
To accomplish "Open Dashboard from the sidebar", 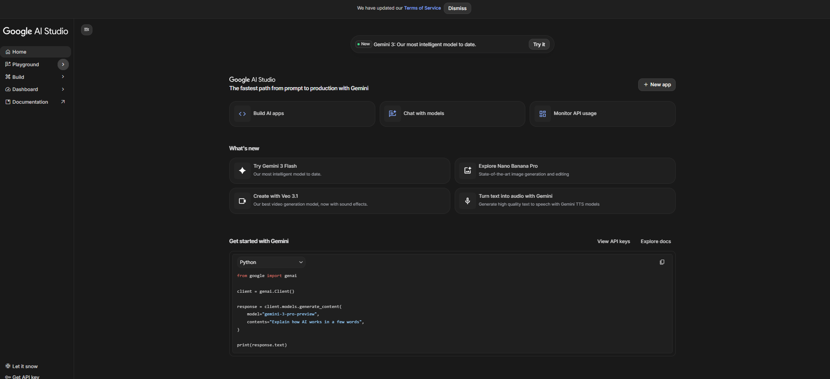I will tap(25, 89).
